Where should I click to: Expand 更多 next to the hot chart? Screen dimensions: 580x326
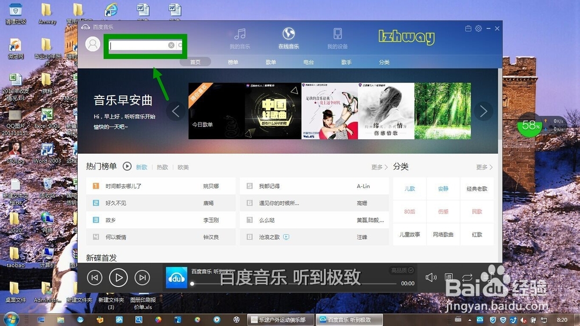point(379,167)
